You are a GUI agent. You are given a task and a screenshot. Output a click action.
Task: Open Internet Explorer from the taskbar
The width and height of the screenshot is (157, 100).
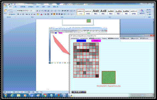coord(12,95)
